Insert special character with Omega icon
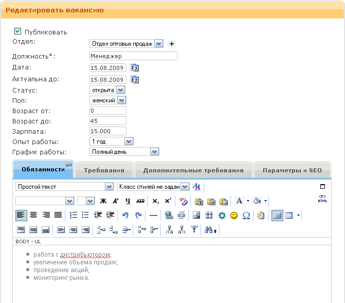The width and height of the screenshot is (345, 303). 246,216
